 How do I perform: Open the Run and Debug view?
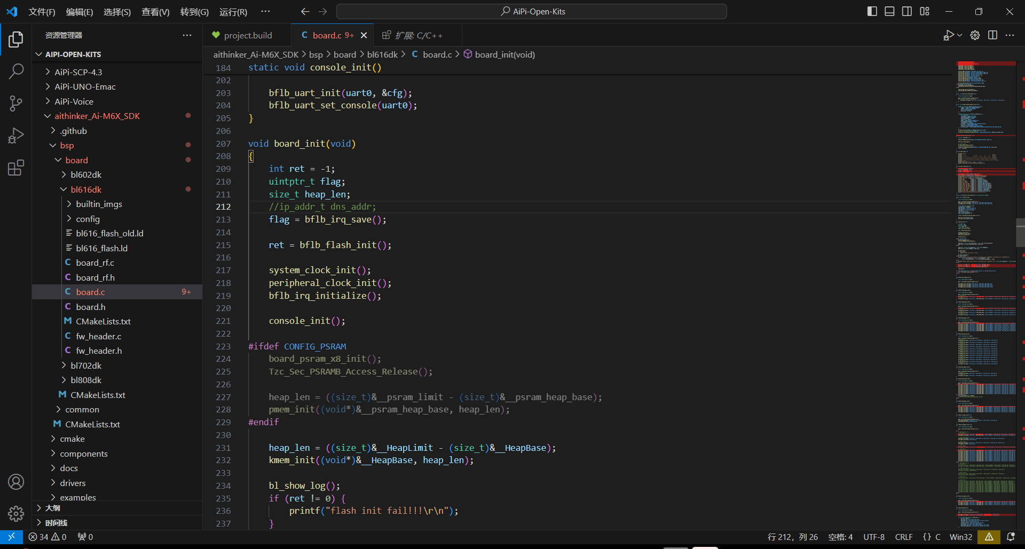(x=16, y=136)
